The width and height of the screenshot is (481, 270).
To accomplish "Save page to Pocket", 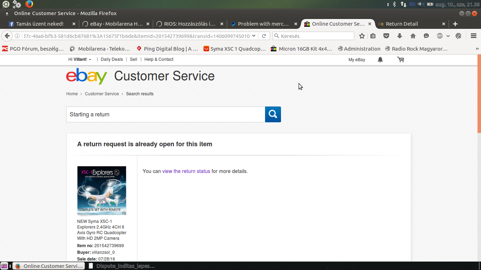I will pyautogui.click(x=386, y=36).
